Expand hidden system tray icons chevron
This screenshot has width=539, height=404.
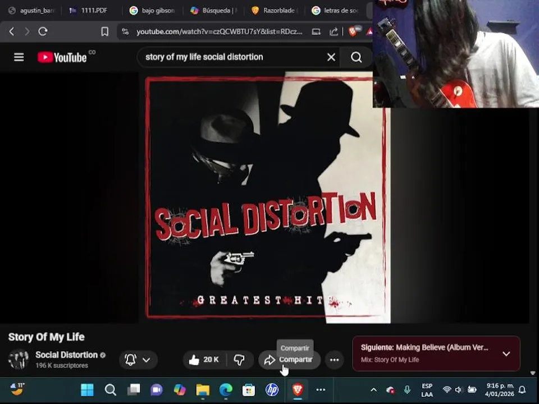tap(374, 390)
